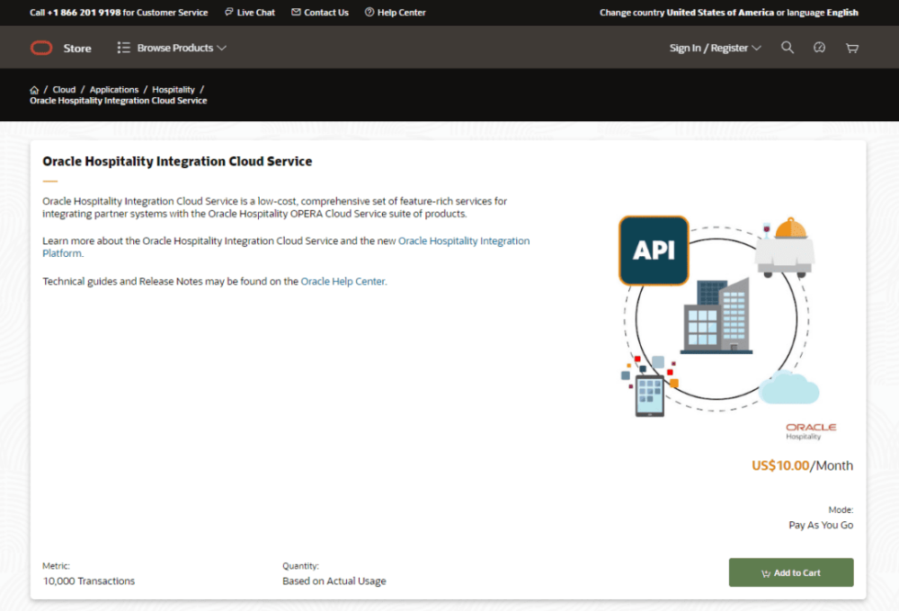Go to home via breadcrumb house icon
This screenshot has width=899, height=611.
34,90
